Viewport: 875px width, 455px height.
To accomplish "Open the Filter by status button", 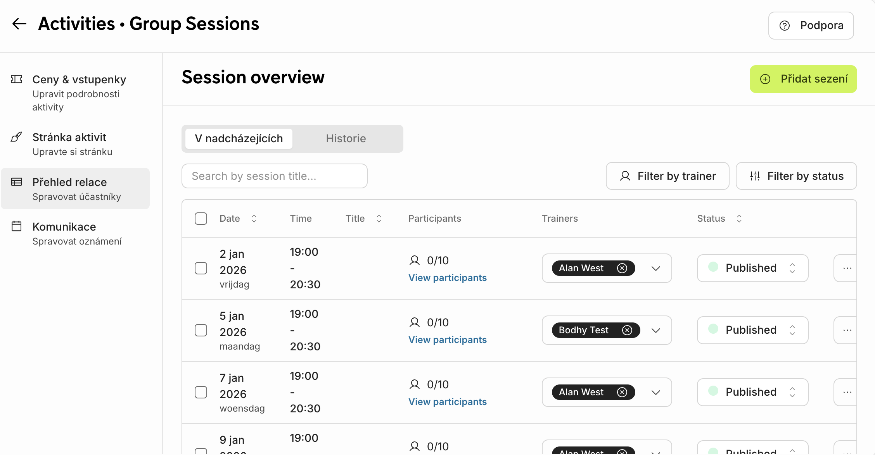I will point(796,176).
